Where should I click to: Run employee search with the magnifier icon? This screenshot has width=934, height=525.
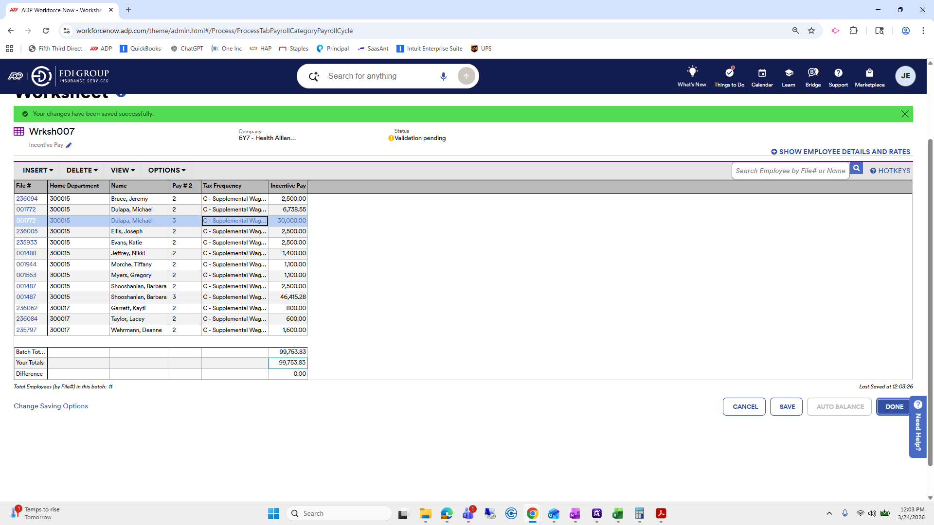tap(857, 168)
